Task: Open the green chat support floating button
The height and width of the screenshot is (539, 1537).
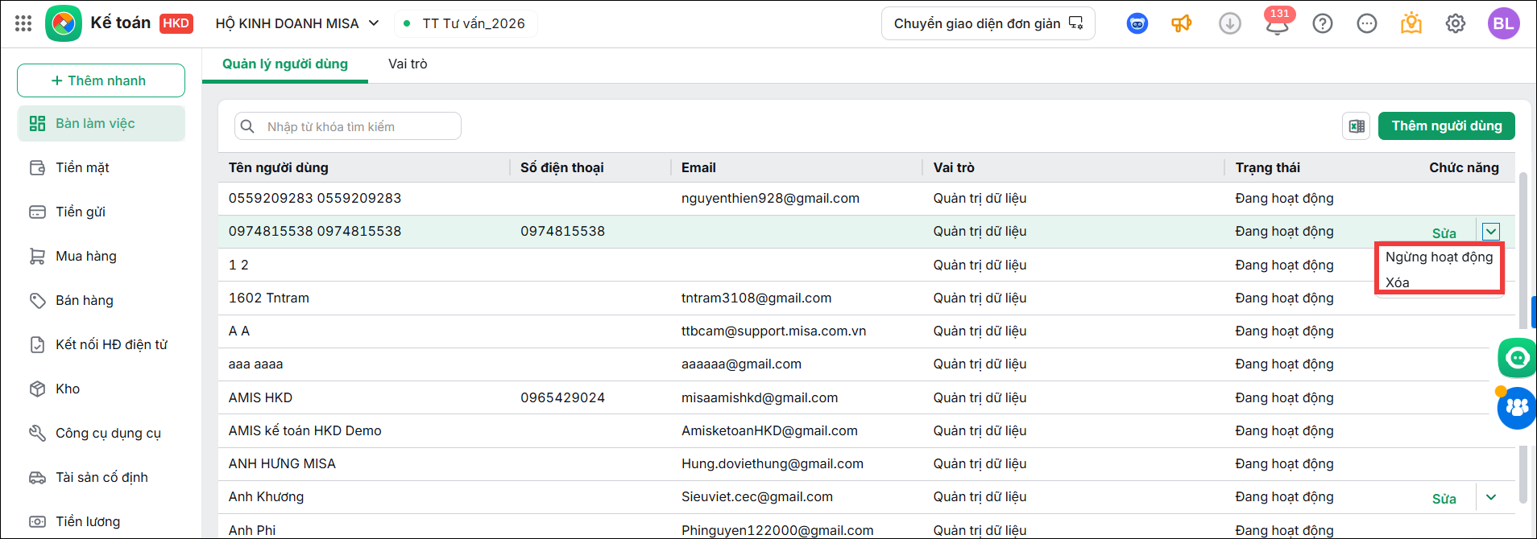Action: [x=1517, y=358]
